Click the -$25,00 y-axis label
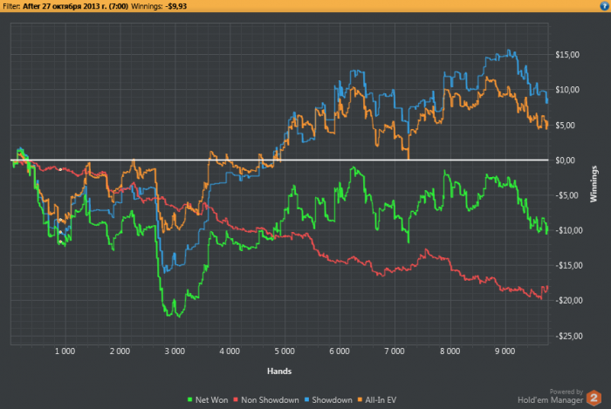This screenshot has height=409, width=611. (569, 337)
